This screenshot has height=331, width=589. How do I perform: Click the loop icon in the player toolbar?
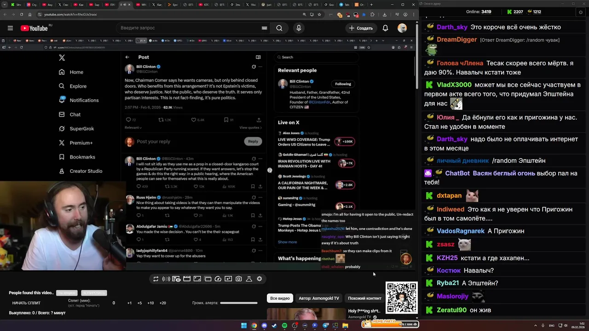tap(156, 279)
